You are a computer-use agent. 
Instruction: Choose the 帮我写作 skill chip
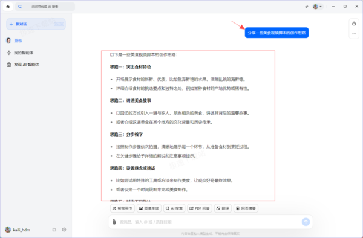coord(122,208)
